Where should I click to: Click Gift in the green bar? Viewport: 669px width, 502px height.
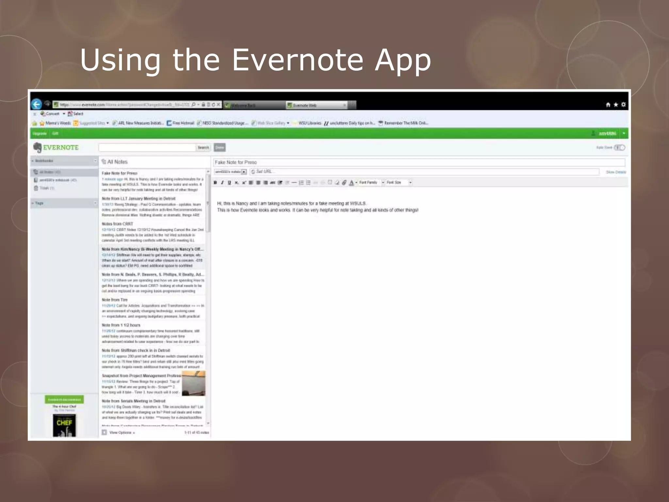55,133
